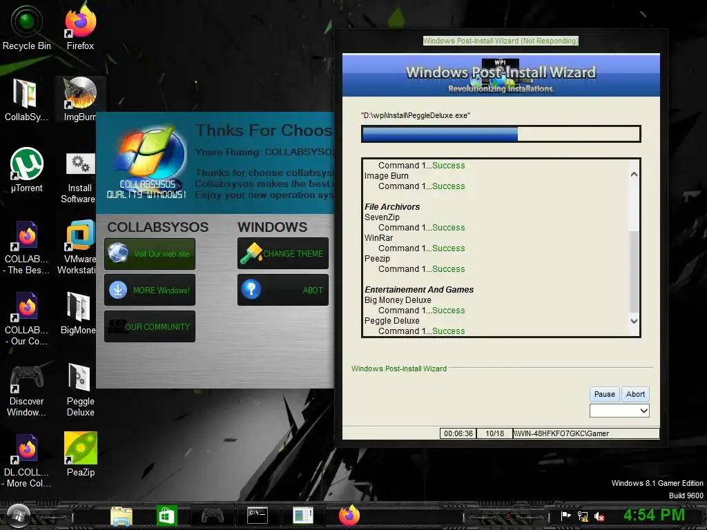The height and width of the screenshot is (530, 707).
Task: Expand the dropdown below Pause and Abort
Action: pyautogui.click(x=619, y=411)
